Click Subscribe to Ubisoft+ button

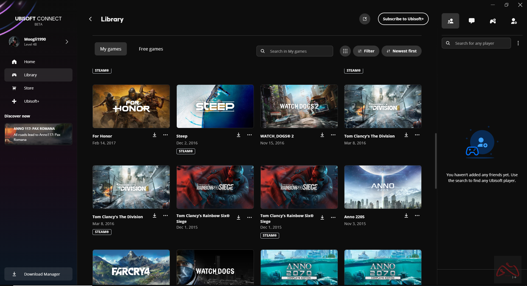403,19
